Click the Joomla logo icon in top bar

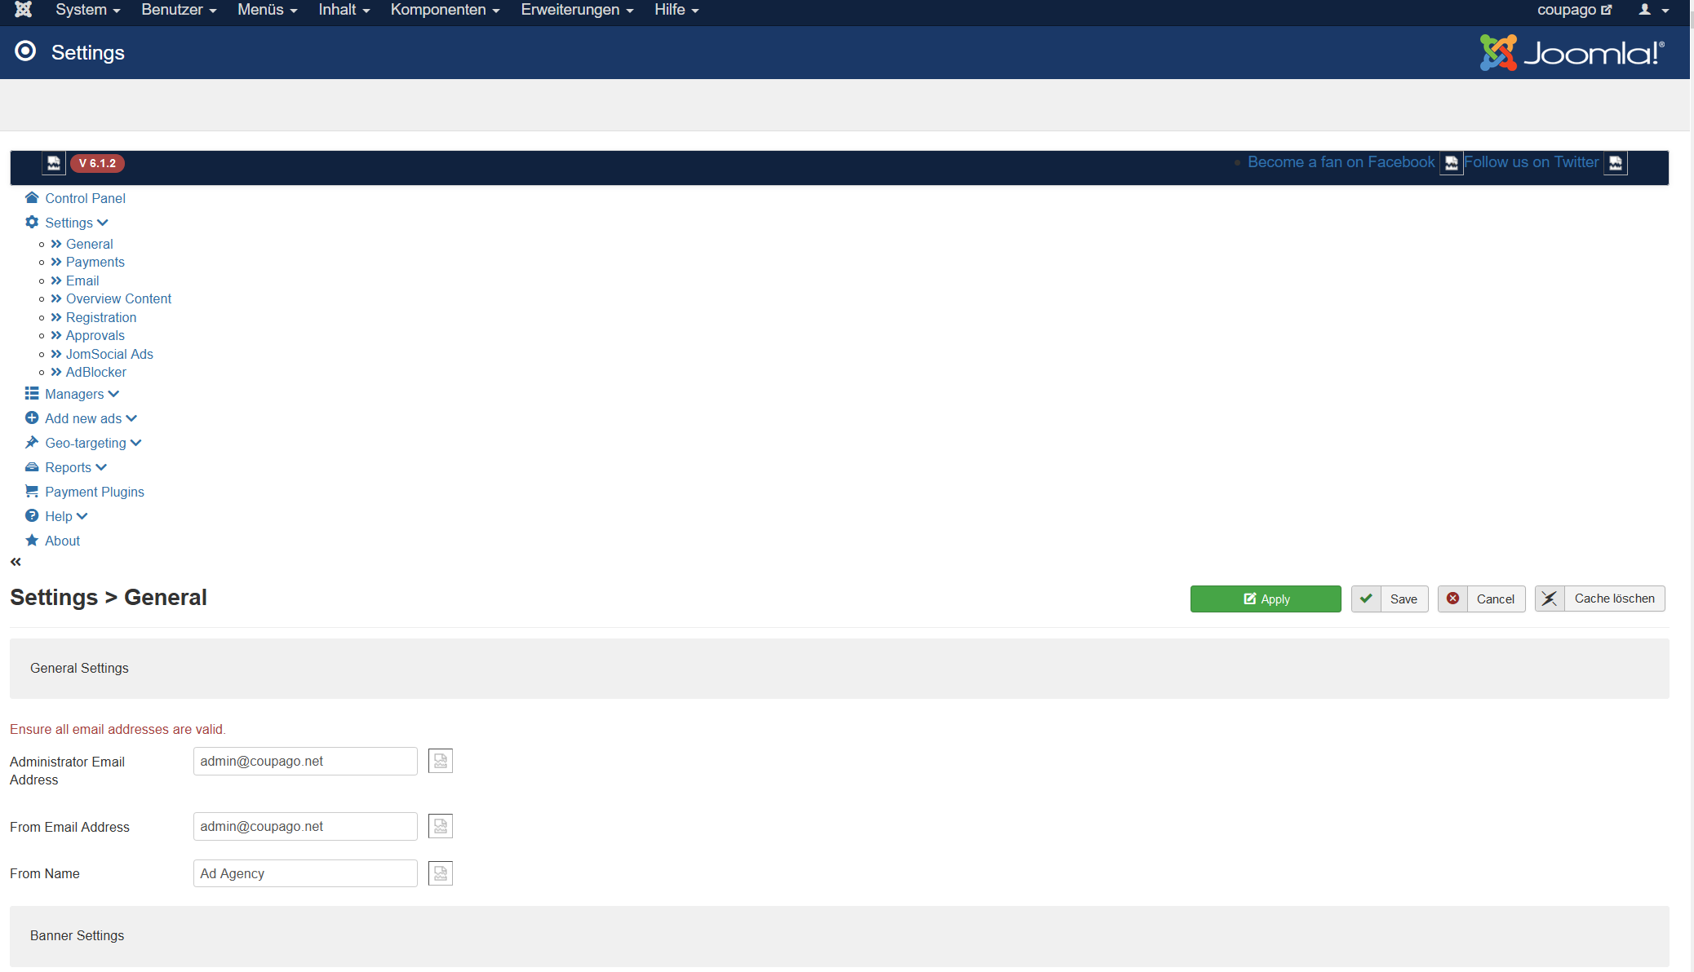click(23, 10)
